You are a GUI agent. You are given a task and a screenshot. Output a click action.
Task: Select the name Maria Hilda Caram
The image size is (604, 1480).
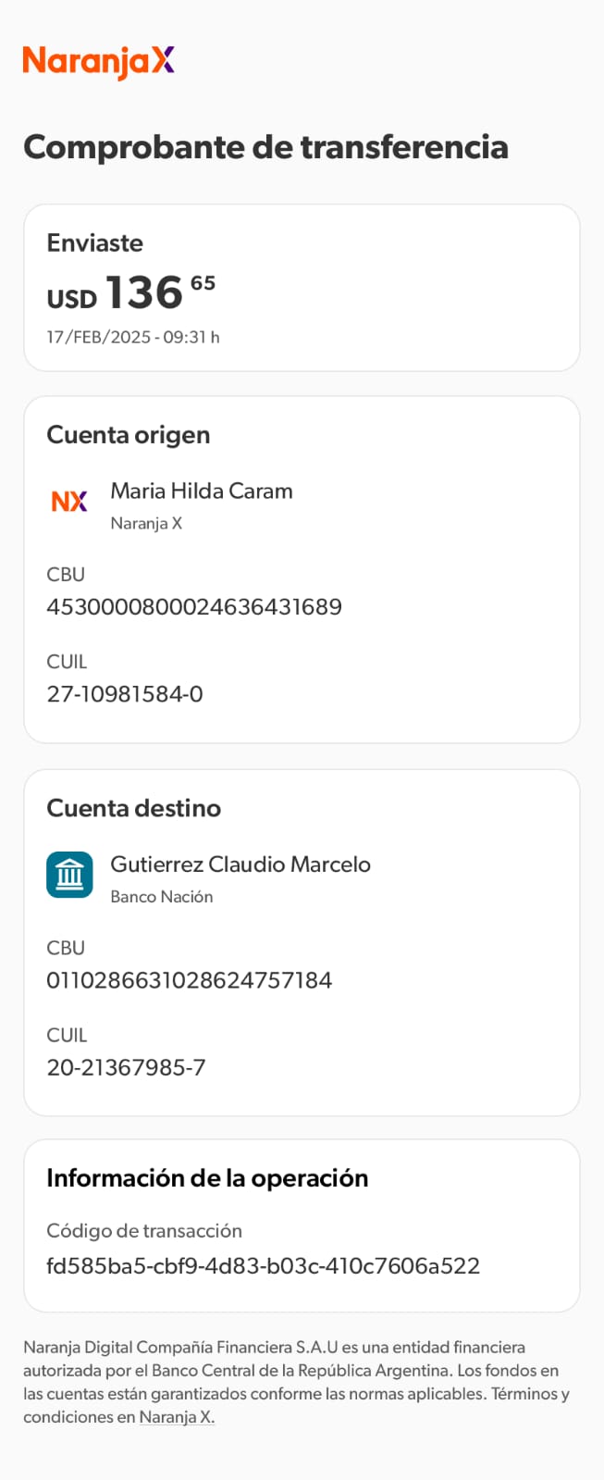pos(201,491)
